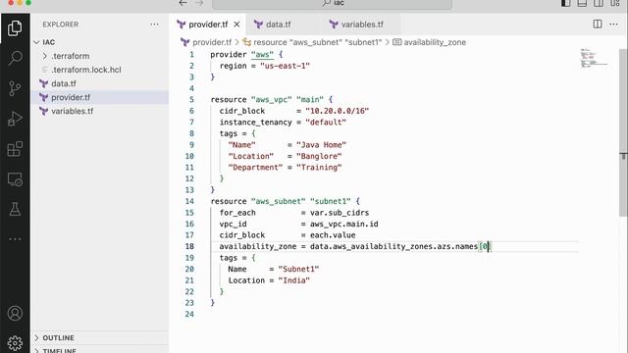628x353 pixels.
Task: Open the Manage settings gear
Action: click(x=15, y=343)
